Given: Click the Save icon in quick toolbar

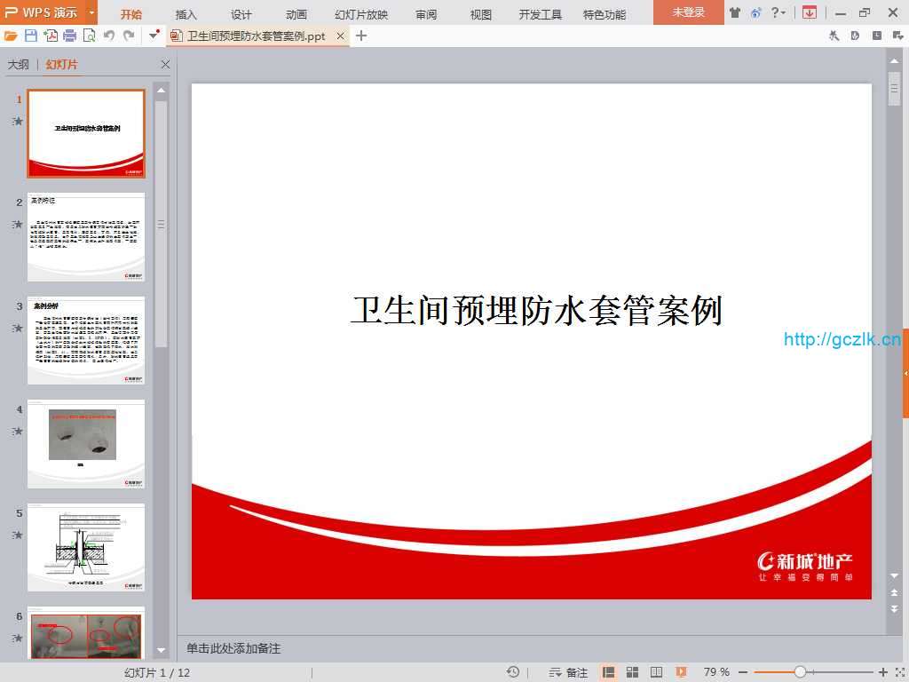Looking at the screenshot, I should (31, 36).
